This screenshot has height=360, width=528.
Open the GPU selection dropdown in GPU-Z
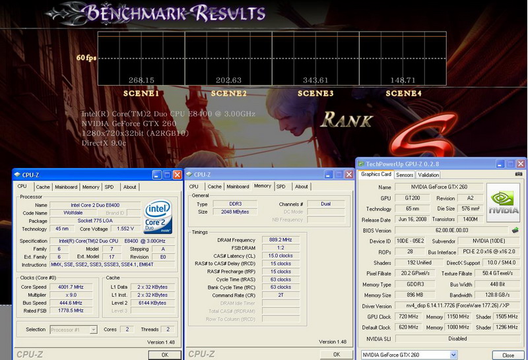pos(453,355)
